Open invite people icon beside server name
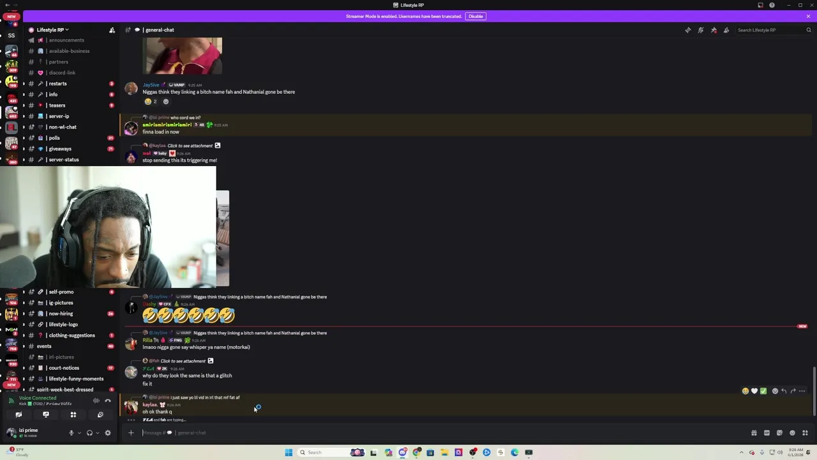This screenshot has width=817, height=460. click(112, 30)
